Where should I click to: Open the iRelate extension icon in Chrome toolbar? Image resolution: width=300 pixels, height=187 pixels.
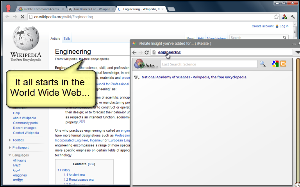284,17
